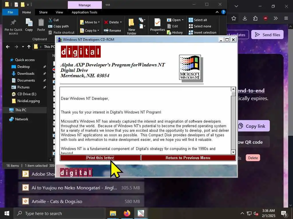Click uBlock Origin shield icon

coord(265,18)
